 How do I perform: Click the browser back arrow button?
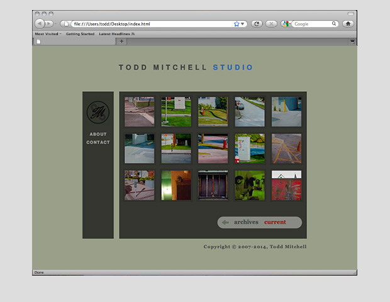point(39,24)
